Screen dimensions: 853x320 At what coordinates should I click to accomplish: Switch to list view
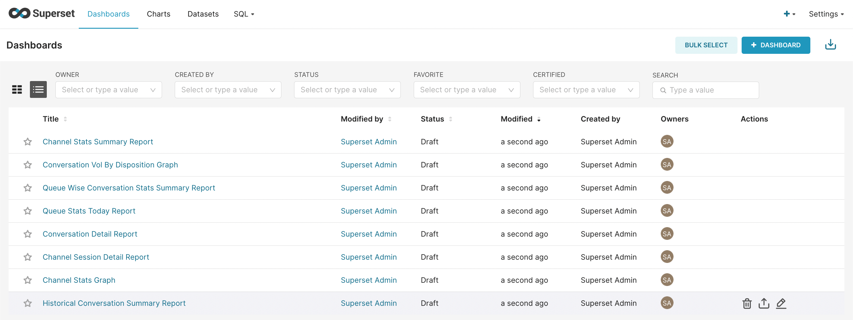click(38, 90)
